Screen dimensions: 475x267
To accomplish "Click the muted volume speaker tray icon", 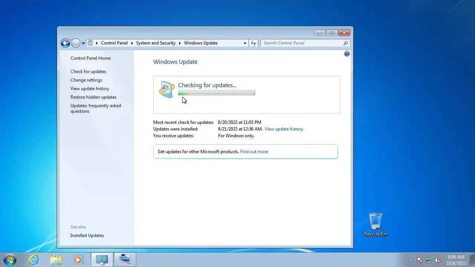I will 438,260.
